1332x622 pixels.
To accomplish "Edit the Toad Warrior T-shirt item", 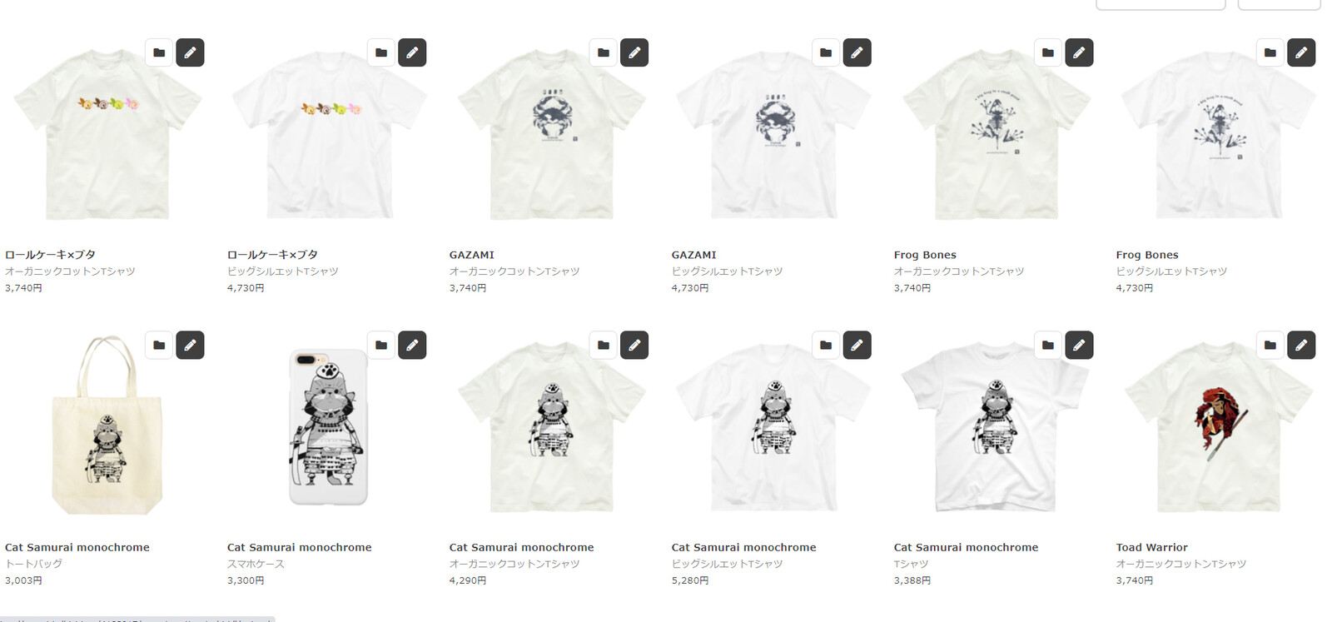I will point(1301,345).
